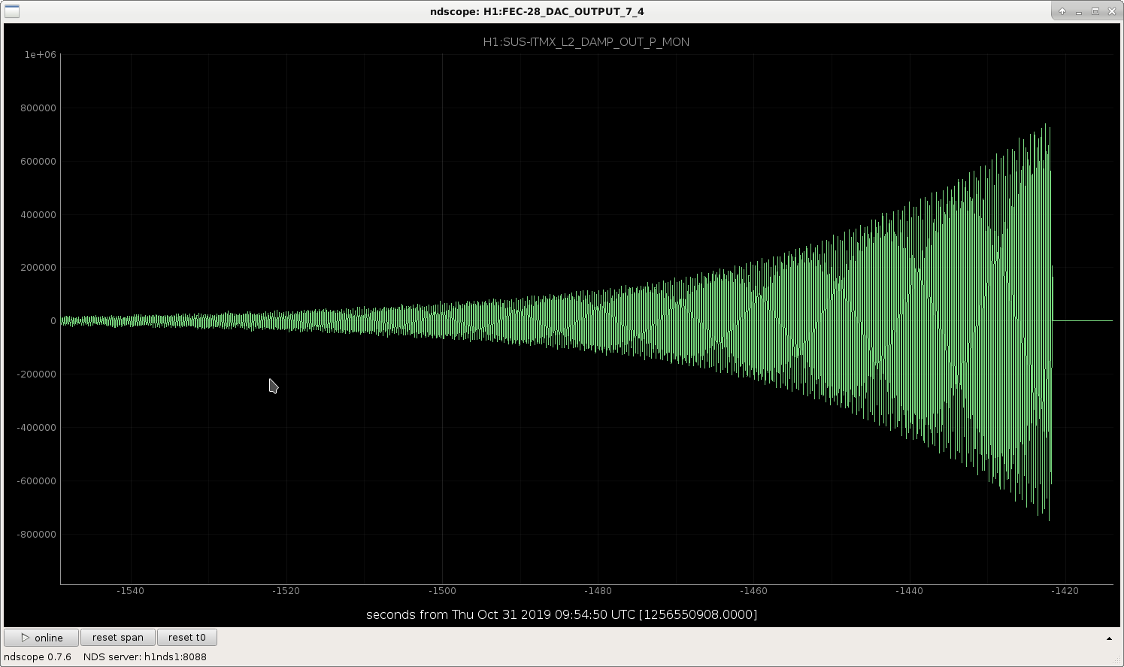The height and width of the screenshot is (667, 1124).
Task: Click the reset span button
Action: [118, 638]
